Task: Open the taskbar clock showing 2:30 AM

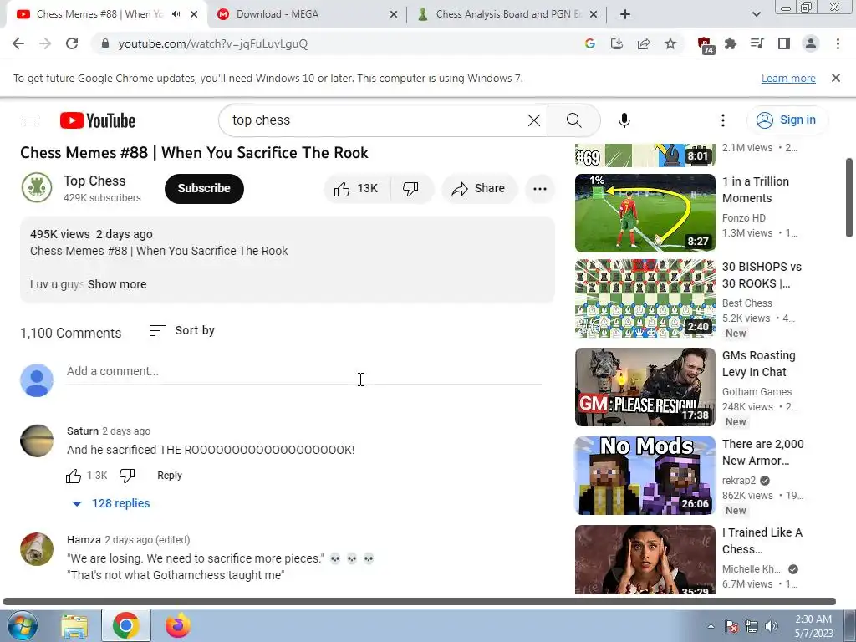Action: point(813,626)
